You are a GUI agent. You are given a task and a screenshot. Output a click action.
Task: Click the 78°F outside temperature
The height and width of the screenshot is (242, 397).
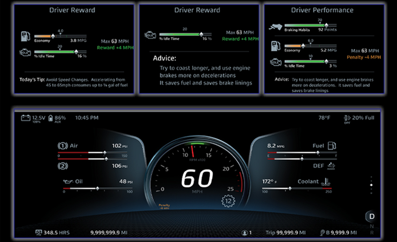point(324,118)
